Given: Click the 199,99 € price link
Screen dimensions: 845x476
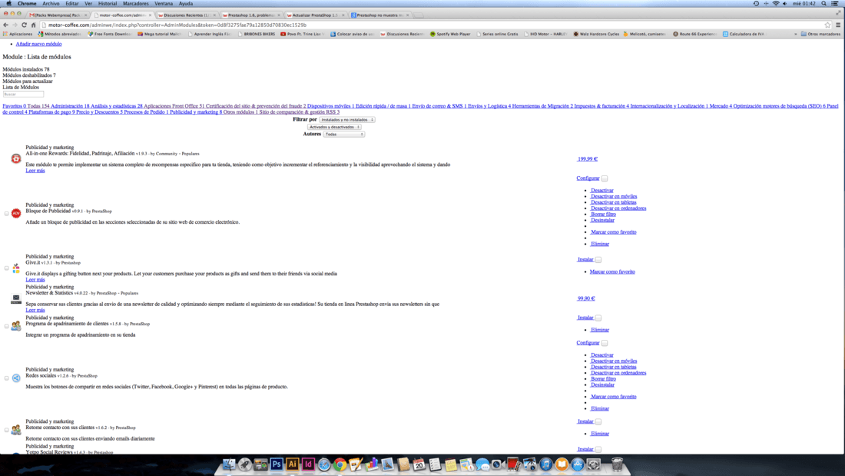Looking at the screenshot, I should tap(587, 158).
